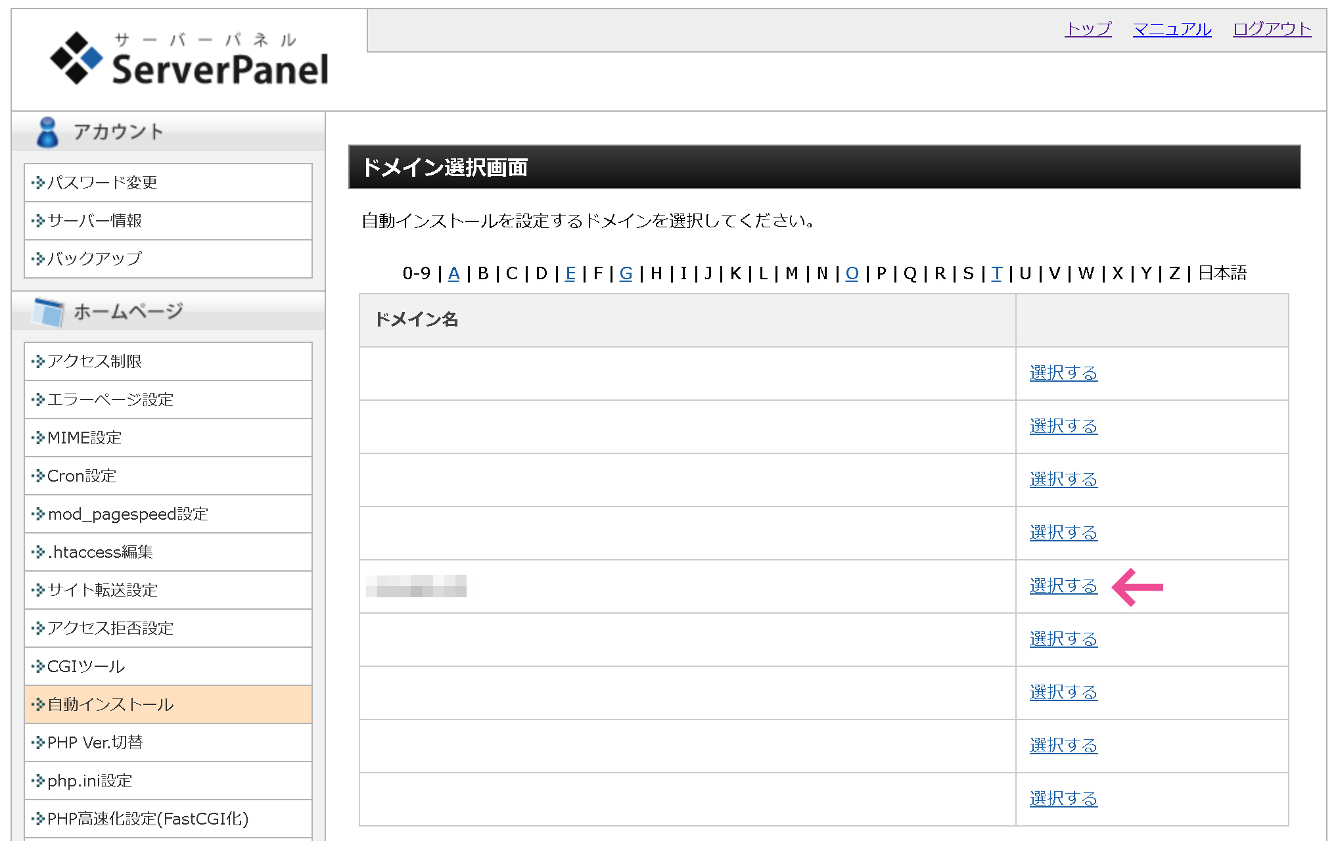1338x841 pixels.
Task: Filter domains by letter G
Action: click(626, 273)
